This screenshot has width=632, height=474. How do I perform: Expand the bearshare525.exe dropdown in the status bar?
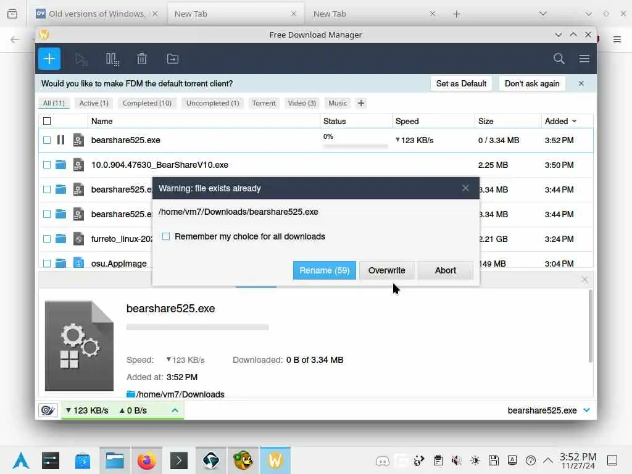(587, 410)
